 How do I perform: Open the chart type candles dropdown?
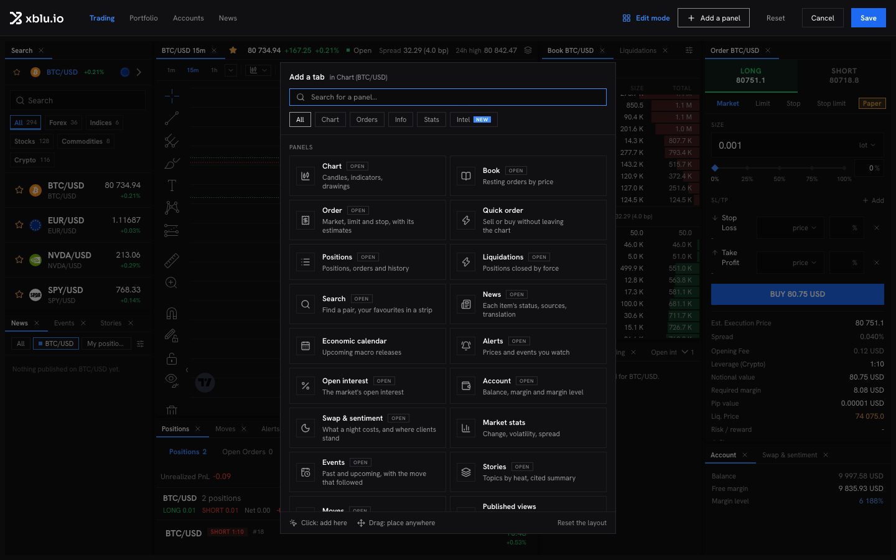tap(258, 70)
